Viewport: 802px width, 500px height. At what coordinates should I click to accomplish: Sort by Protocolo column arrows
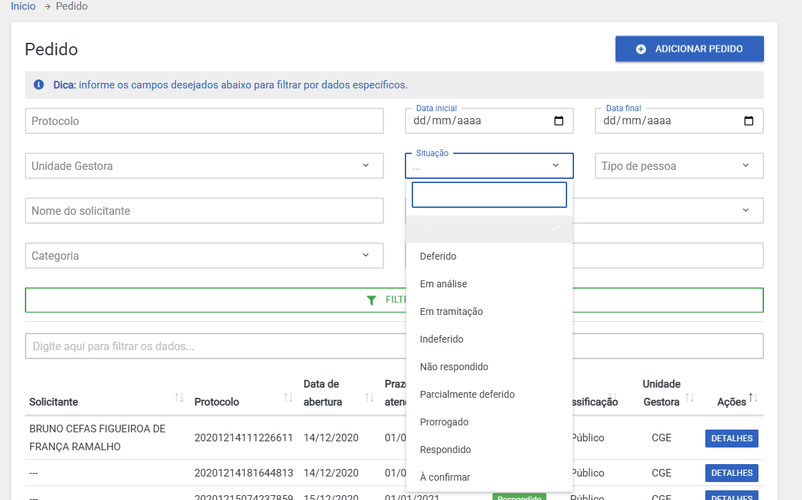(x=289, y=398)
